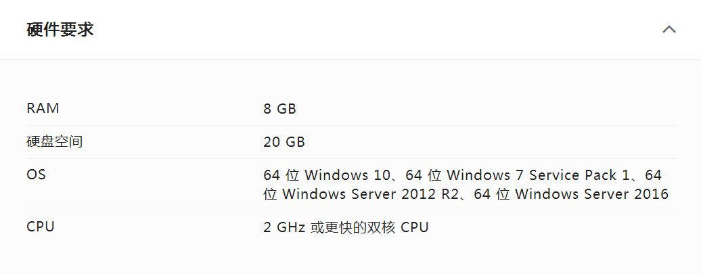Click the number 2016 in the OS requirements

[x=652, y=194]
